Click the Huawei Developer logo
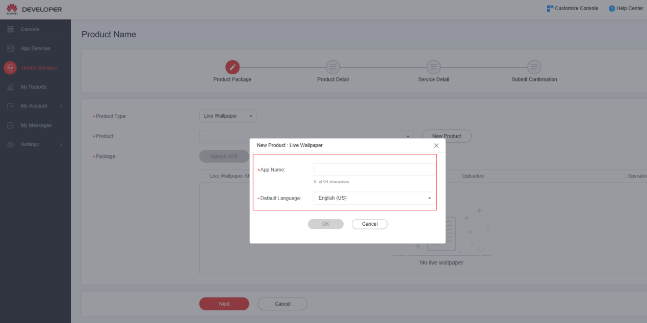This screenshot has height=323, width=647. pyautogui.click(x=34, y=9)
